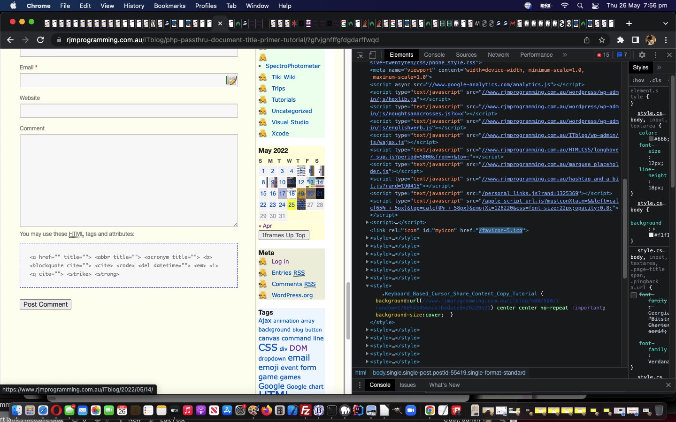676x422 pixels.
Task: Open the WordPress.org link
Action: point(292,295)
